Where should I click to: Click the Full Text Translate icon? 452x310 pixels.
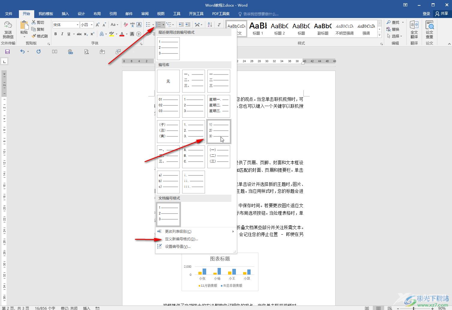(x=414, y=29)
